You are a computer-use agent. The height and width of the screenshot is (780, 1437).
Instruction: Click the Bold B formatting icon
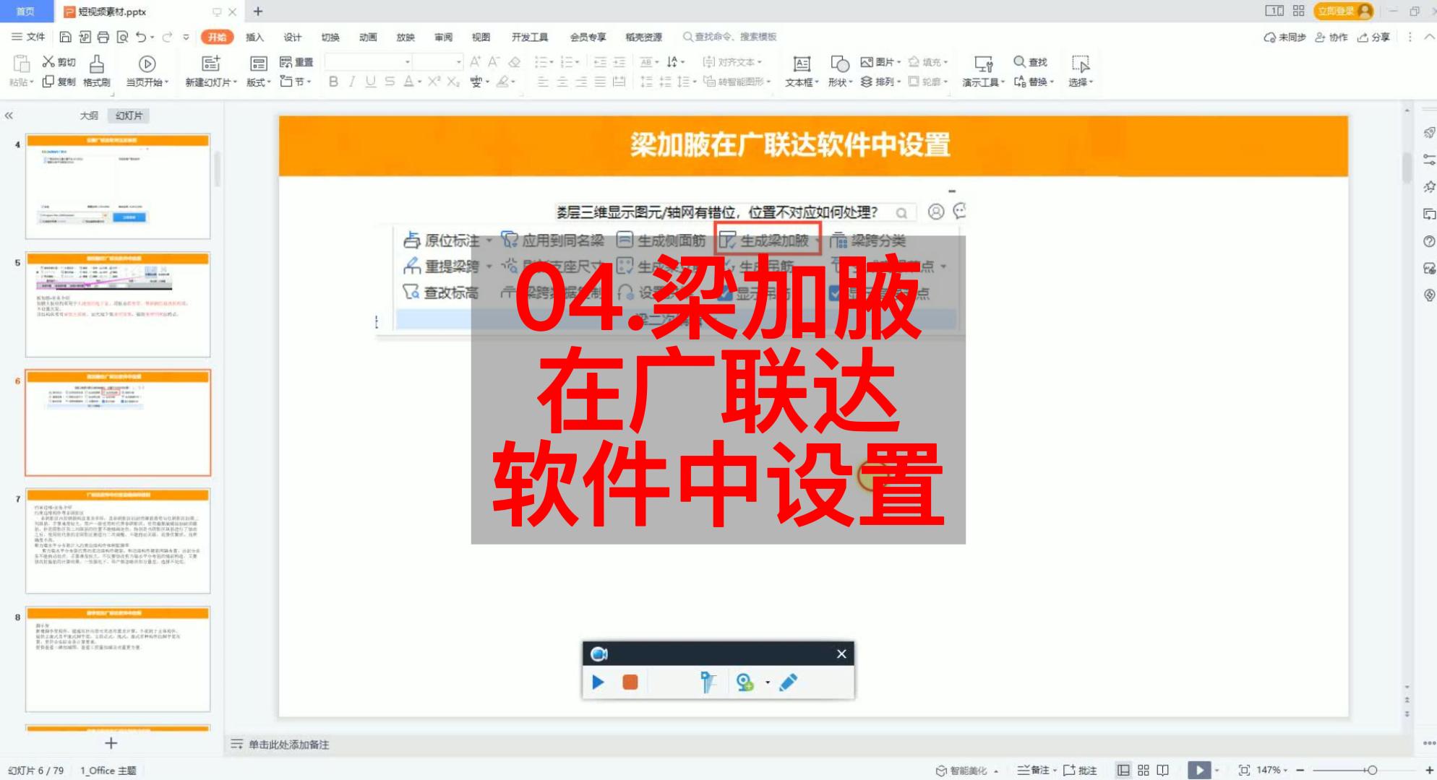point(333,82)
